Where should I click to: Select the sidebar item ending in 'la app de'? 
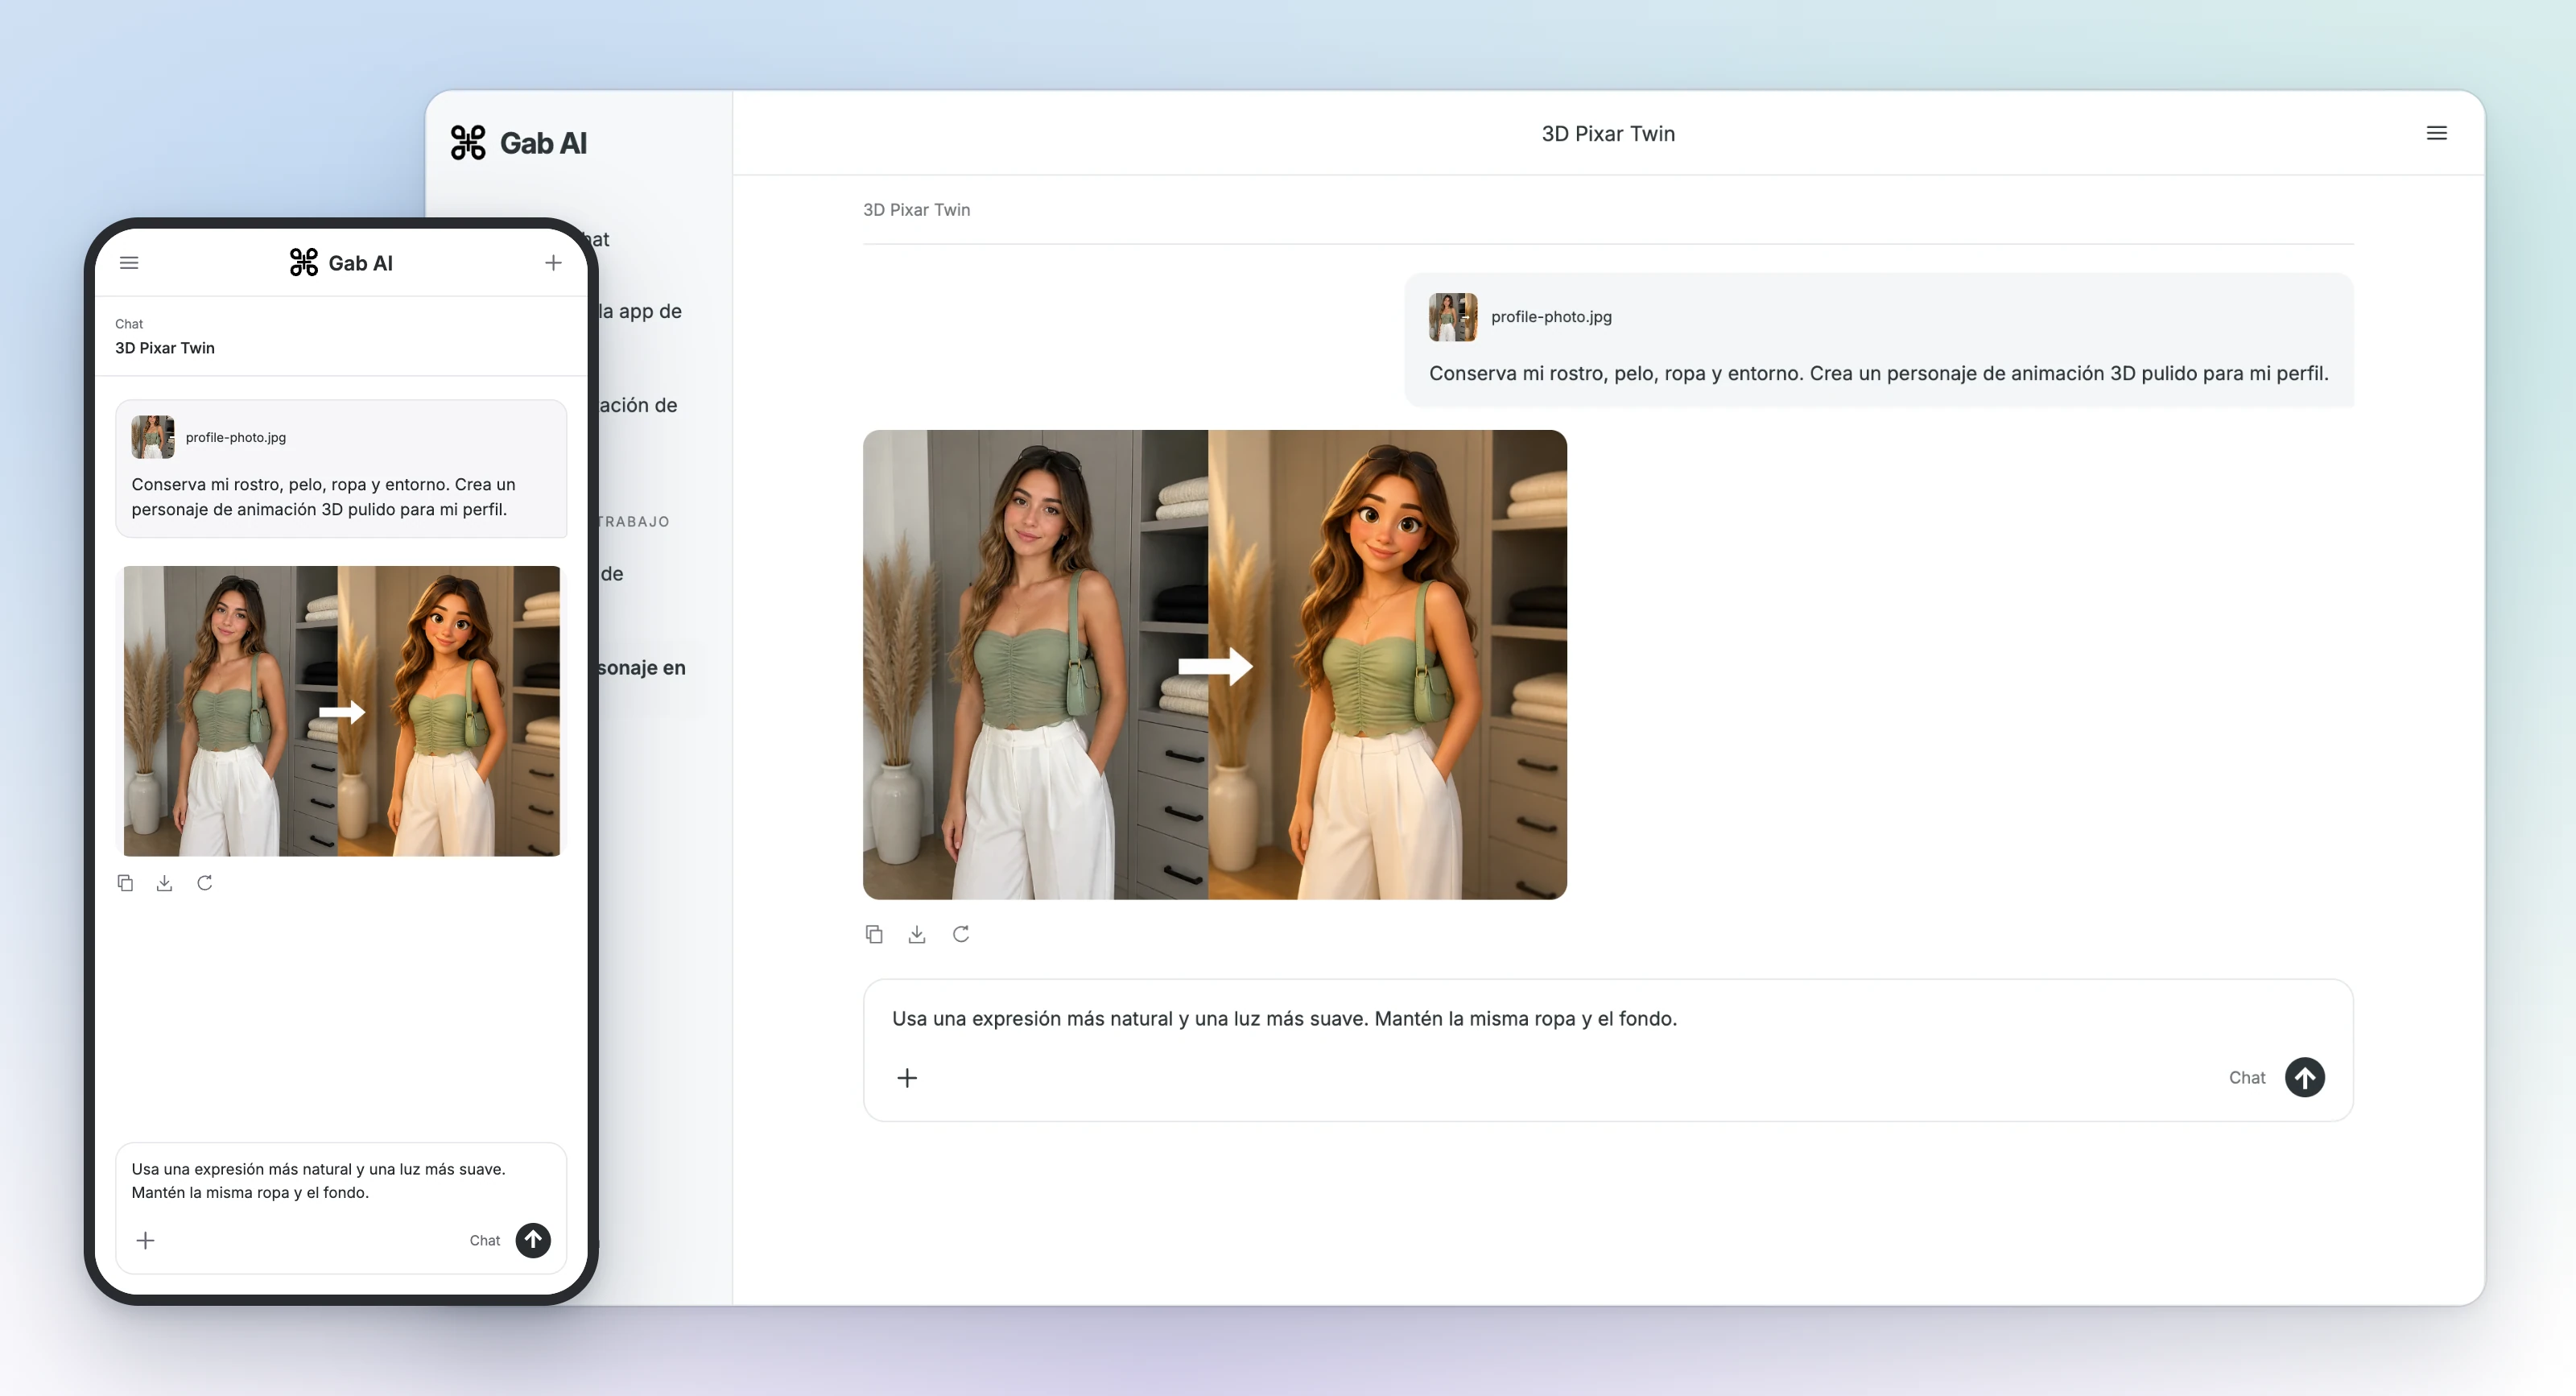(x=640, y=311)
